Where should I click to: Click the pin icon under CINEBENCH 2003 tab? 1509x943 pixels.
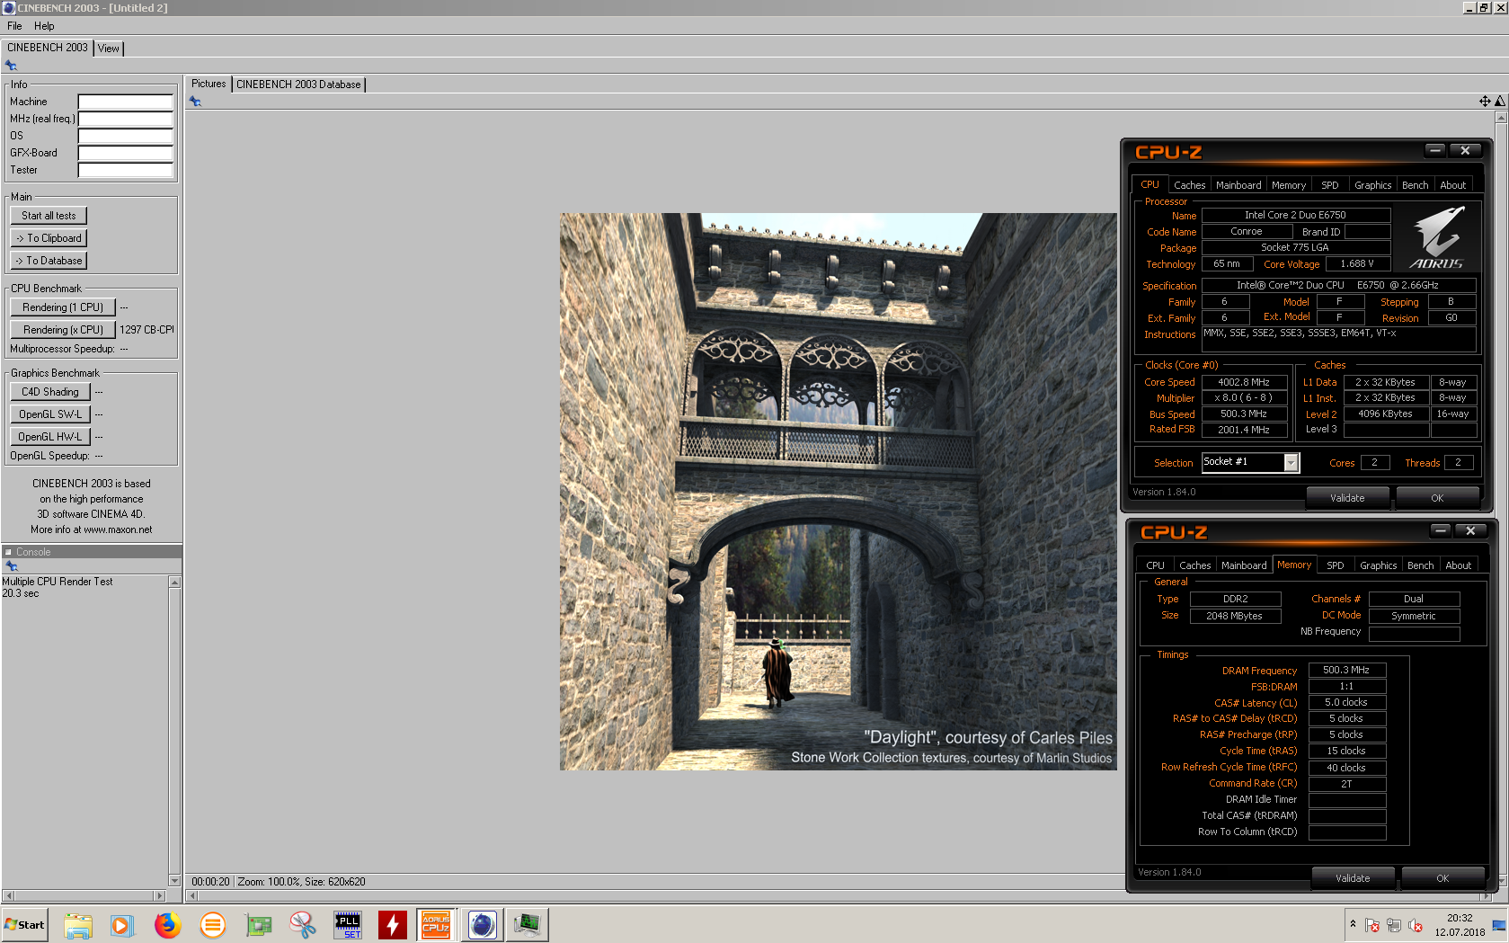(x=11, y=65)
